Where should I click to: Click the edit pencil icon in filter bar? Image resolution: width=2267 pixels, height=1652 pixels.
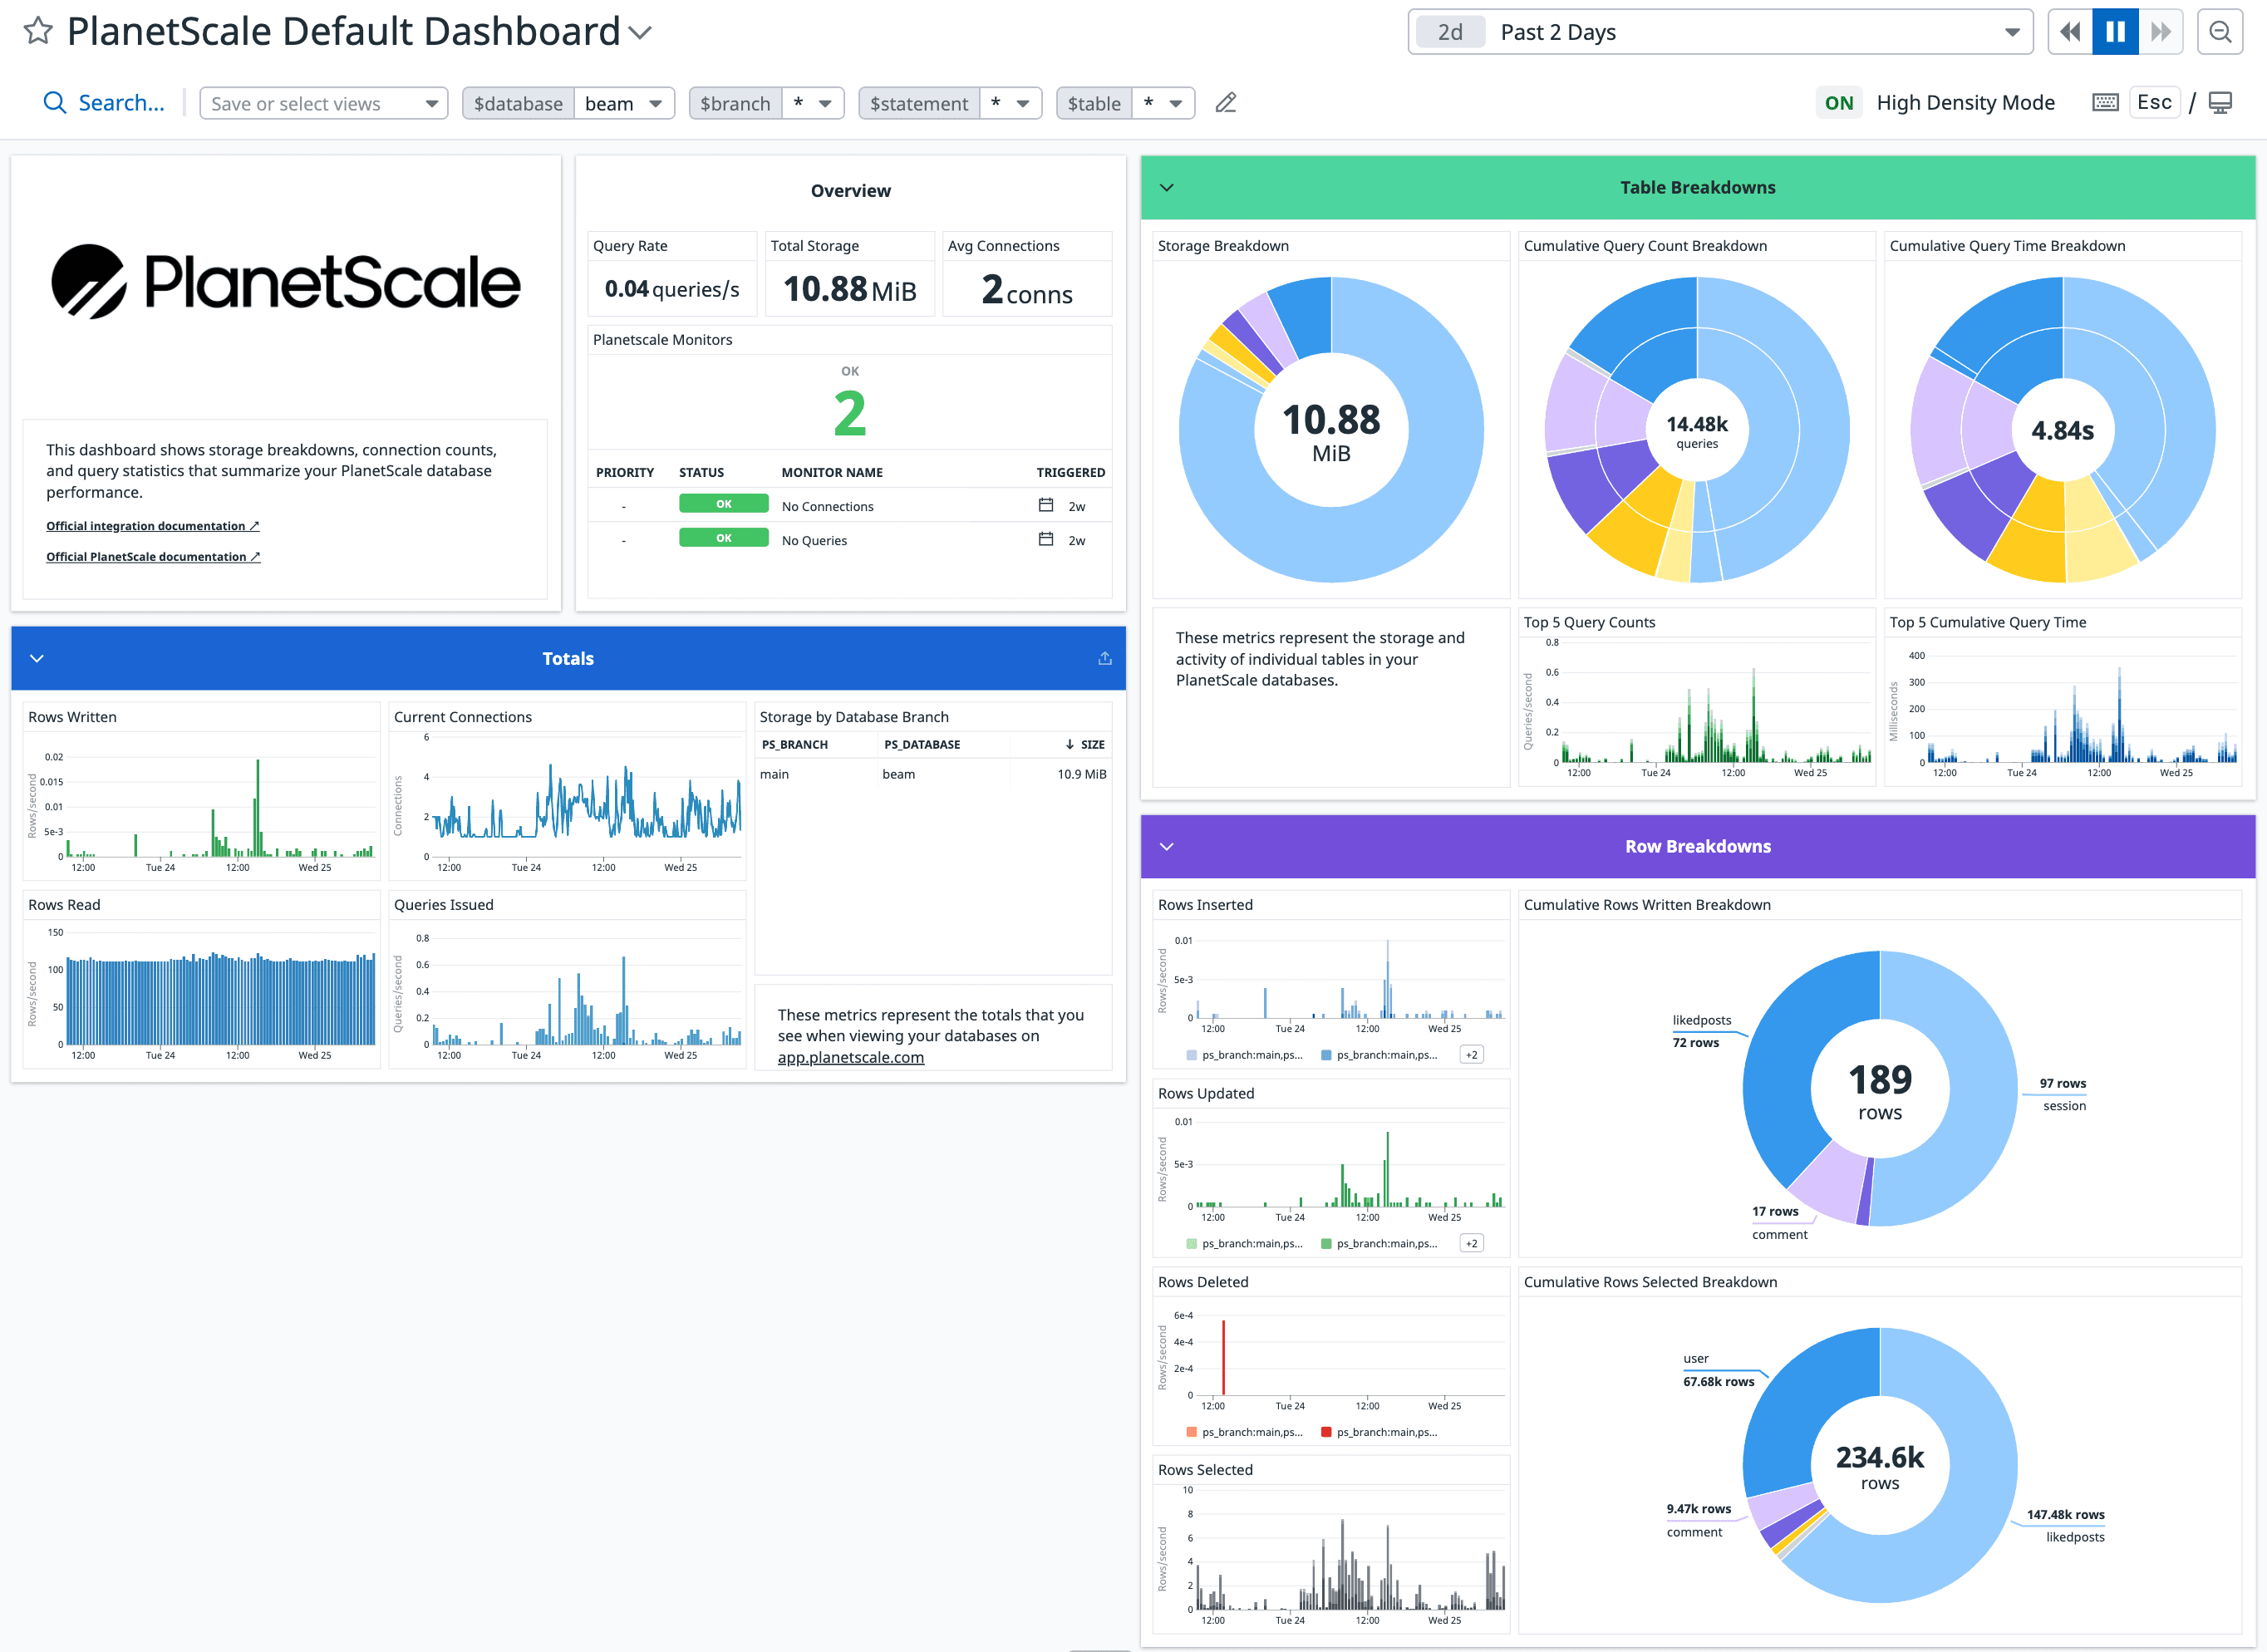[1232, 104]
